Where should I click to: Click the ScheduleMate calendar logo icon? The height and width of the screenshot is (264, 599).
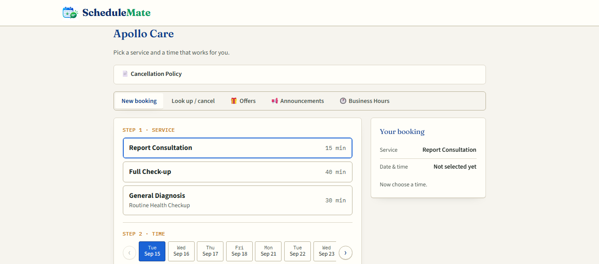pos(70,12)
